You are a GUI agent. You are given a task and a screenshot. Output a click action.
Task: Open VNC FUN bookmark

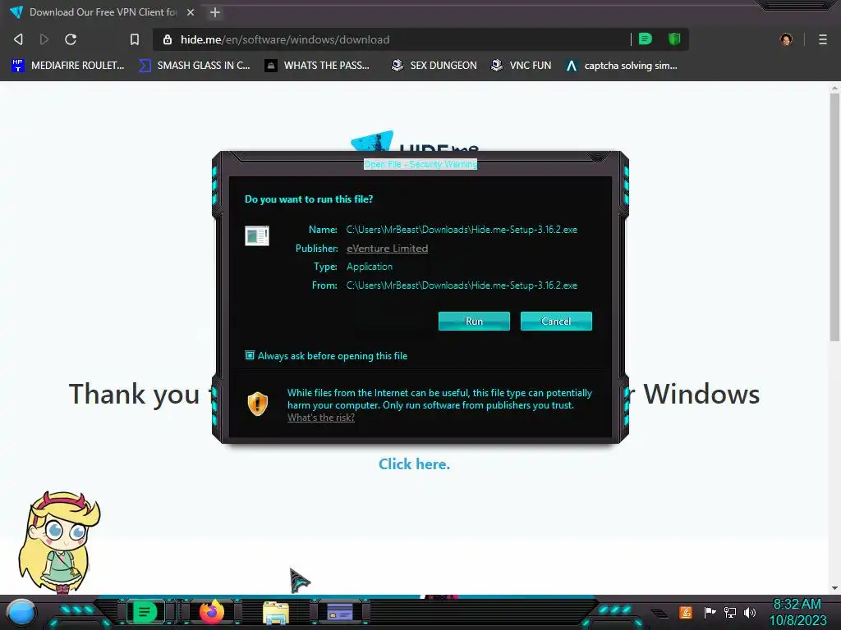click(x=521, y=66)
